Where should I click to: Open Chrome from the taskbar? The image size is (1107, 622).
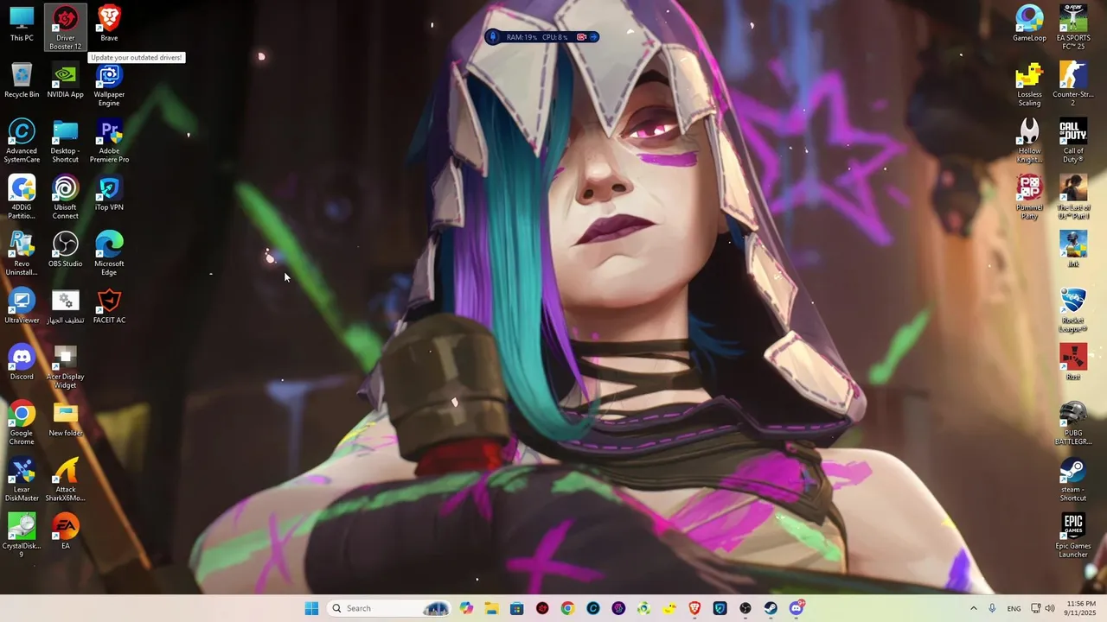567,608
